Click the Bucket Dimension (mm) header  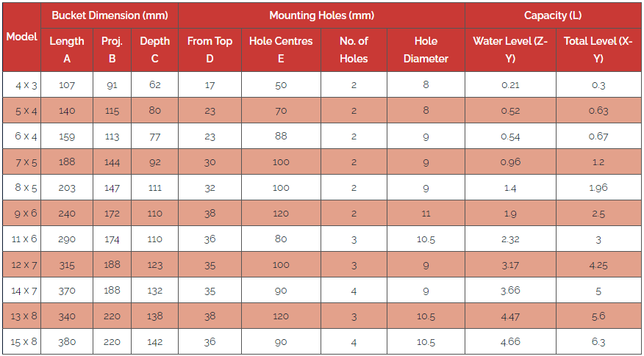click(x=110, y=15)
